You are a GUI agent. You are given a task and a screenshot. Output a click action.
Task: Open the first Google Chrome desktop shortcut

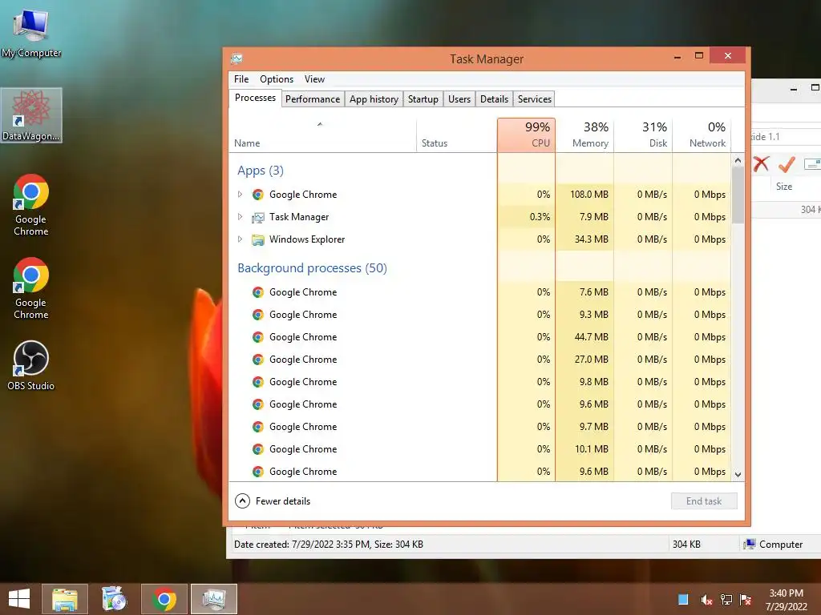[x=31, y=205]
